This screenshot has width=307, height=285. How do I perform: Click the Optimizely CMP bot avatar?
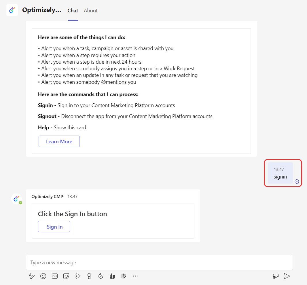click(x=16, y=198)
